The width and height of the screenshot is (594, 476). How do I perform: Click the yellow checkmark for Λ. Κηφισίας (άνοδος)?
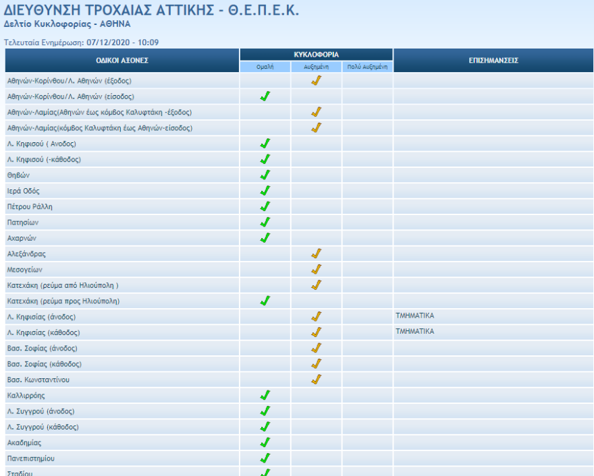316,316
